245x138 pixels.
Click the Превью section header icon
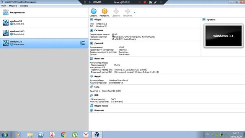[204, 20]
